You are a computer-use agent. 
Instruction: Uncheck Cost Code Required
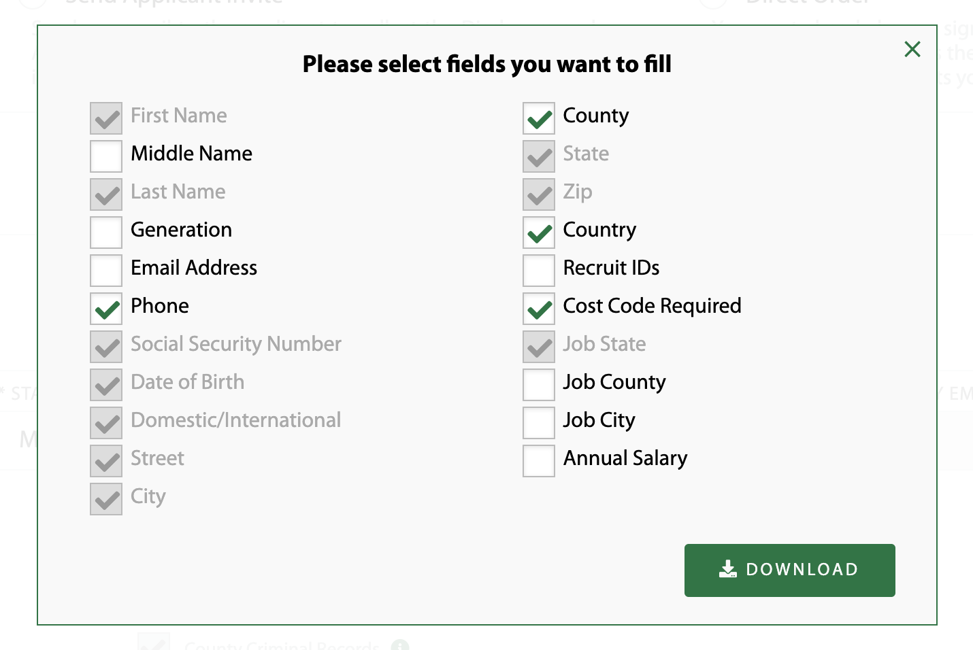[x=539, y=308]
